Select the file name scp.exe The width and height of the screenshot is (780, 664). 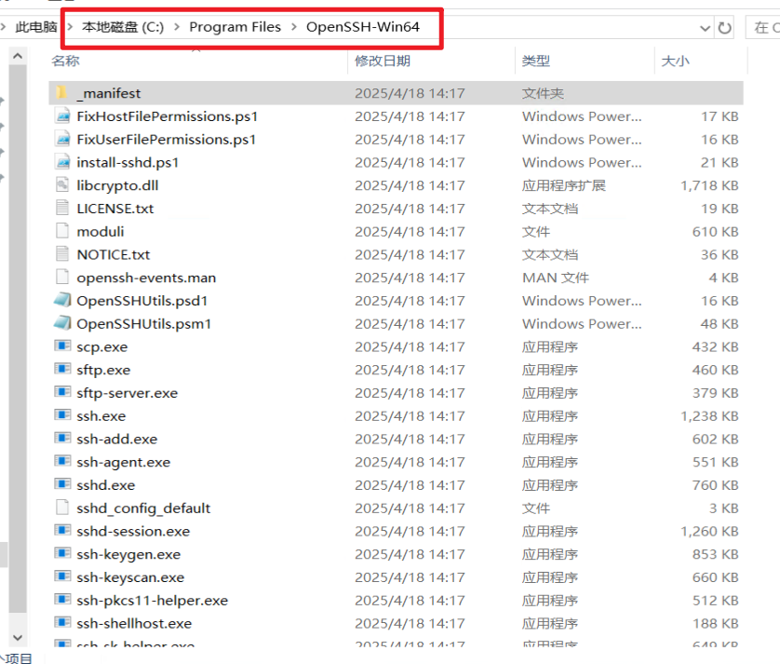pyautogui.click(x=102, y=347)
